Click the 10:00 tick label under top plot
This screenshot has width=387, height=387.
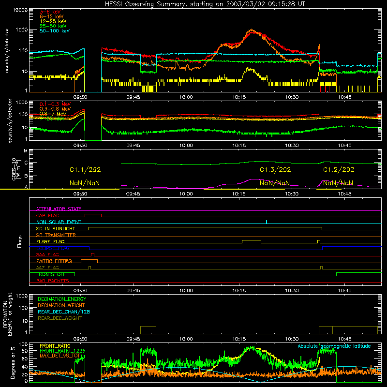(186, 97)
